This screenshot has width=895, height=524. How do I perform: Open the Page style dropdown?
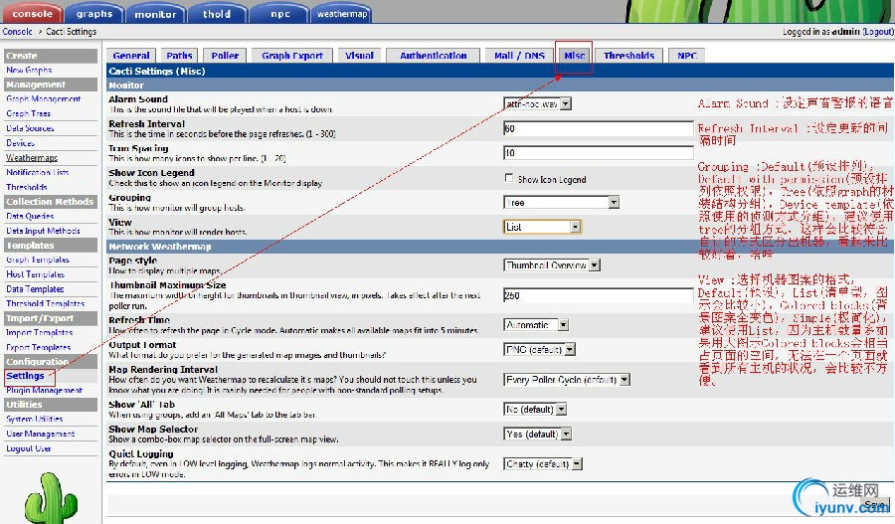coord(551,265)
